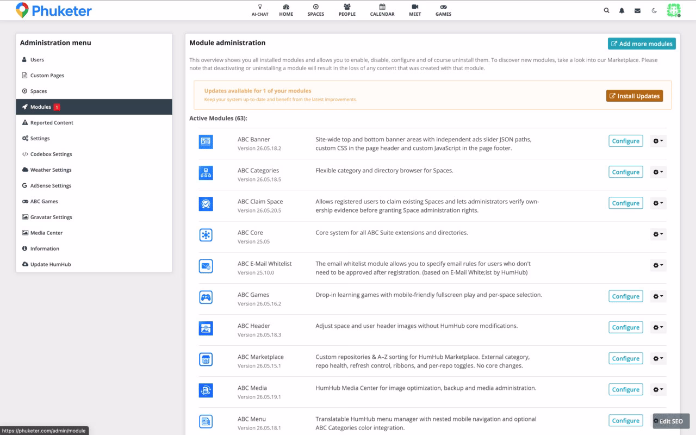Configure the ABC Menu module
The image size is (696, 435).
pyautogui.click(x=625, y=421)
